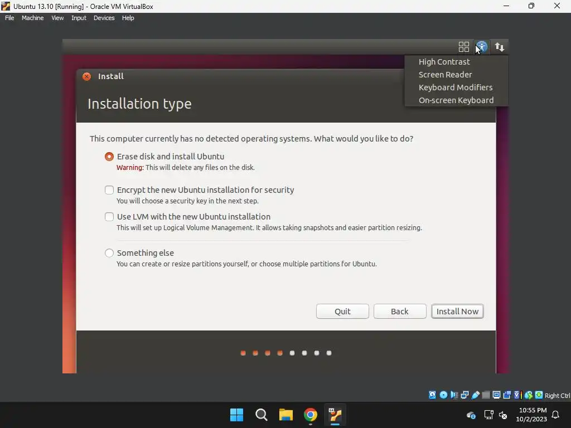This screenshot has width=571, height=428.
Task: Click the Warning text about deleting files
Action: point(185,167)
